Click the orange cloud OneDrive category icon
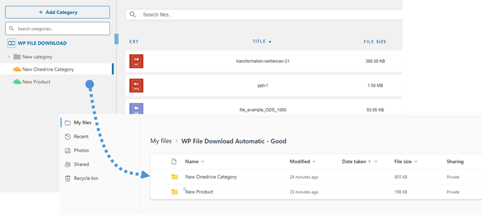482x215 pixels. [x=17, y=69]
